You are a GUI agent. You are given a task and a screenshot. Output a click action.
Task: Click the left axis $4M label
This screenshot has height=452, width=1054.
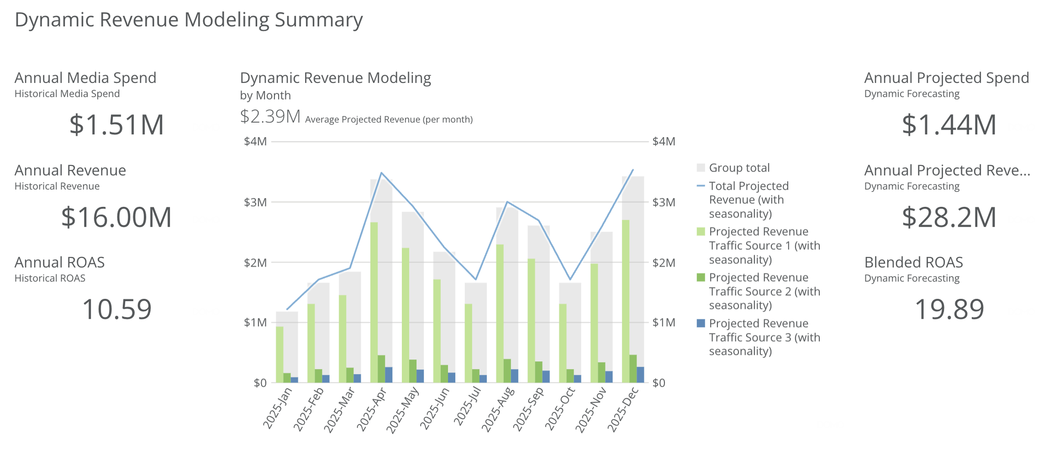(255, 141)
